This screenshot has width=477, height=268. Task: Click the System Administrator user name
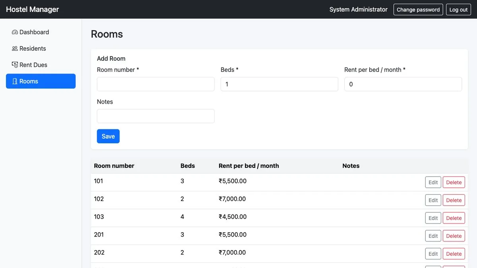point(359,10)
